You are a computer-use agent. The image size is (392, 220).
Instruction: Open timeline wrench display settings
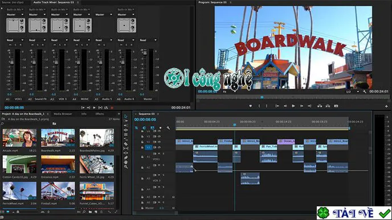(168, 128)
